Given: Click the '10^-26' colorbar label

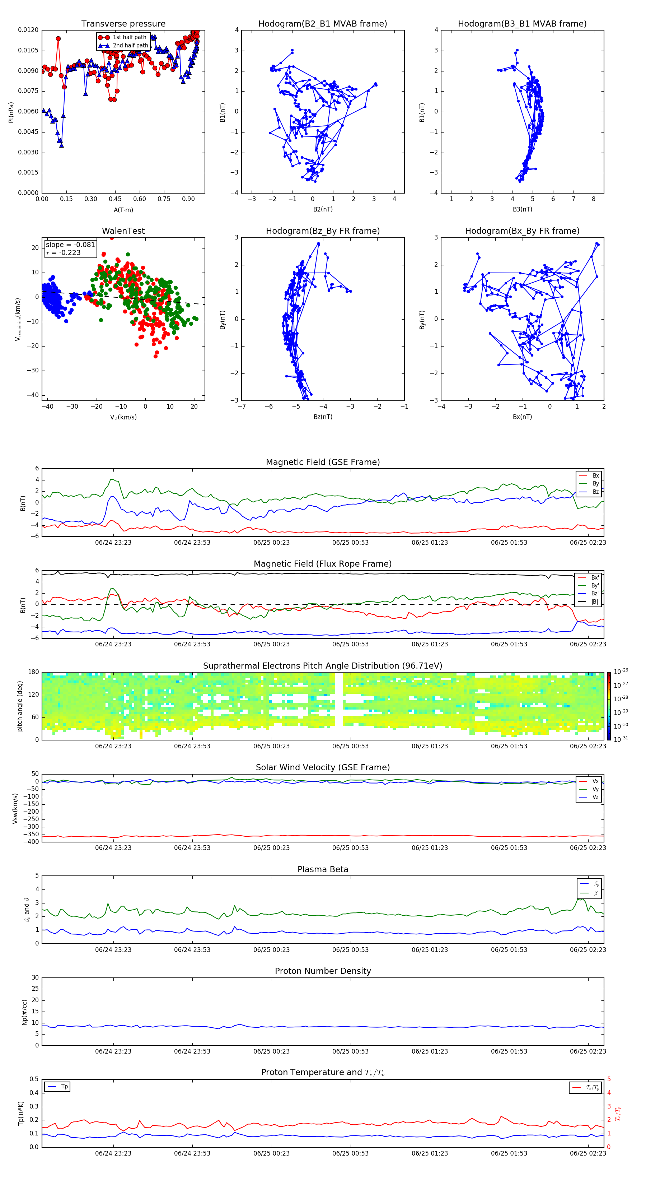Looking at the screenshot, I should pyautogui.click(x=621, y=671).
